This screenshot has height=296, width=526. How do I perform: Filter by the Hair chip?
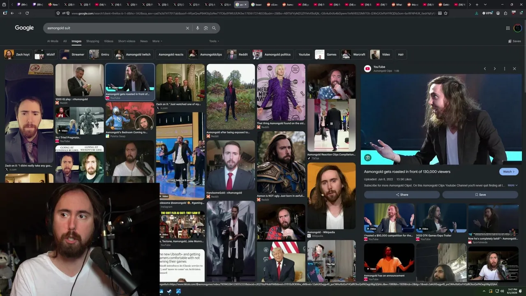(401, 54)
